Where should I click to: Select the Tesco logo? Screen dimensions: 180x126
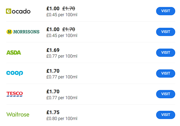pos(15,94)
